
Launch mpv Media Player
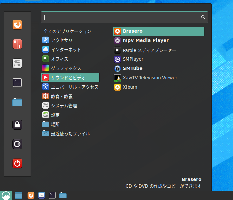pos(159,40)
